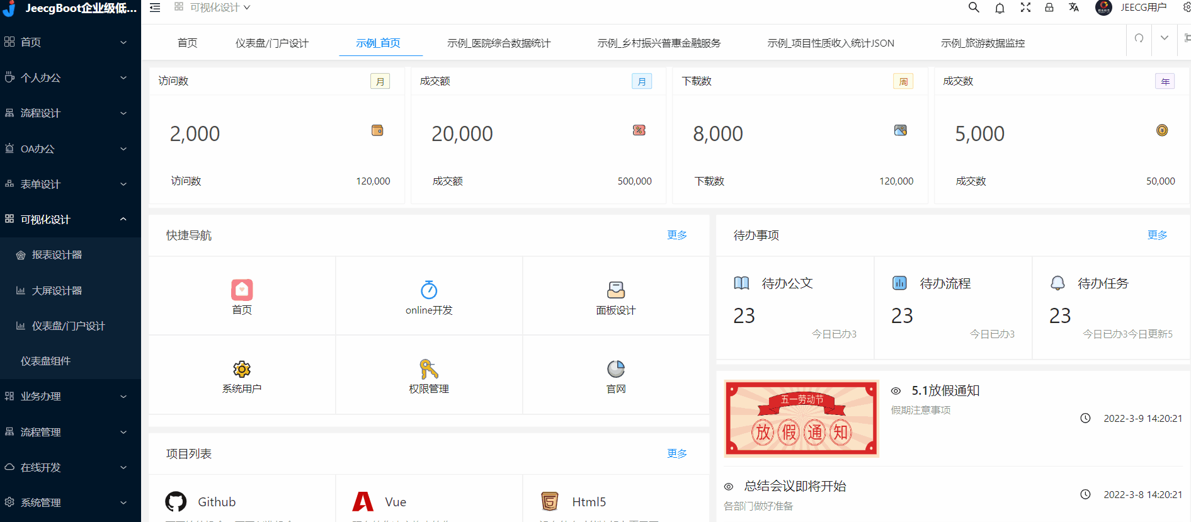Expand OA办公 sidebar menu

71,149
